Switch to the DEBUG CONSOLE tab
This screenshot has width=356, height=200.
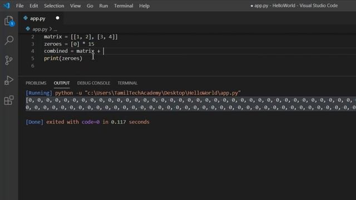93,83
